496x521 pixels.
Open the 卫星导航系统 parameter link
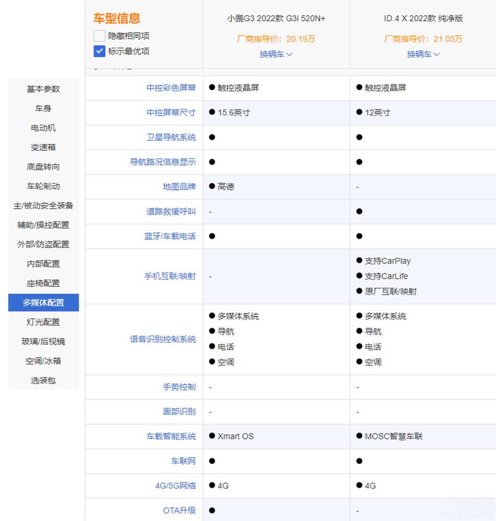click(x=171, y=137)
